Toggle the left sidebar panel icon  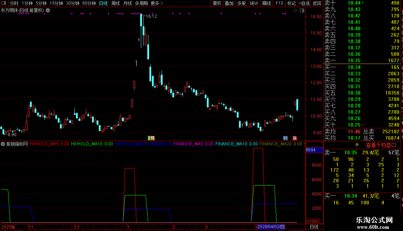(x=4, y=3)
